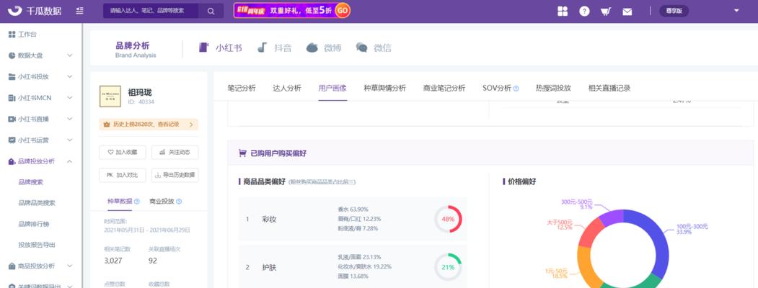Click PK 加入对比 button
This screenshot has height=288, width=758.
pos(123,175)
